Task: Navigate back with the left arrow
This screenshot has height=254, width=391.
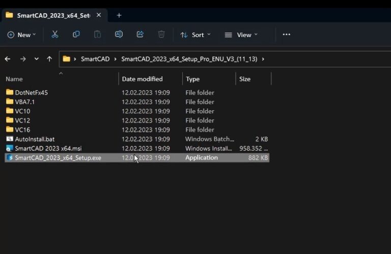Action: 8,59
